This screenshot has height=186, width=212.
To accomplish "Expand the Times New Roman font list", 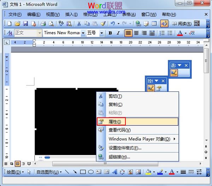I will point(83,33).
